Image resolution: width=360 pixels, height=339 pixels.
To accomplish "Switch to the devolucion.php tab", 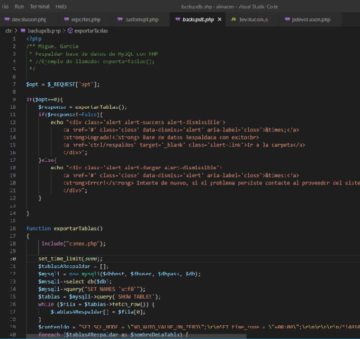I will point(29,20).
